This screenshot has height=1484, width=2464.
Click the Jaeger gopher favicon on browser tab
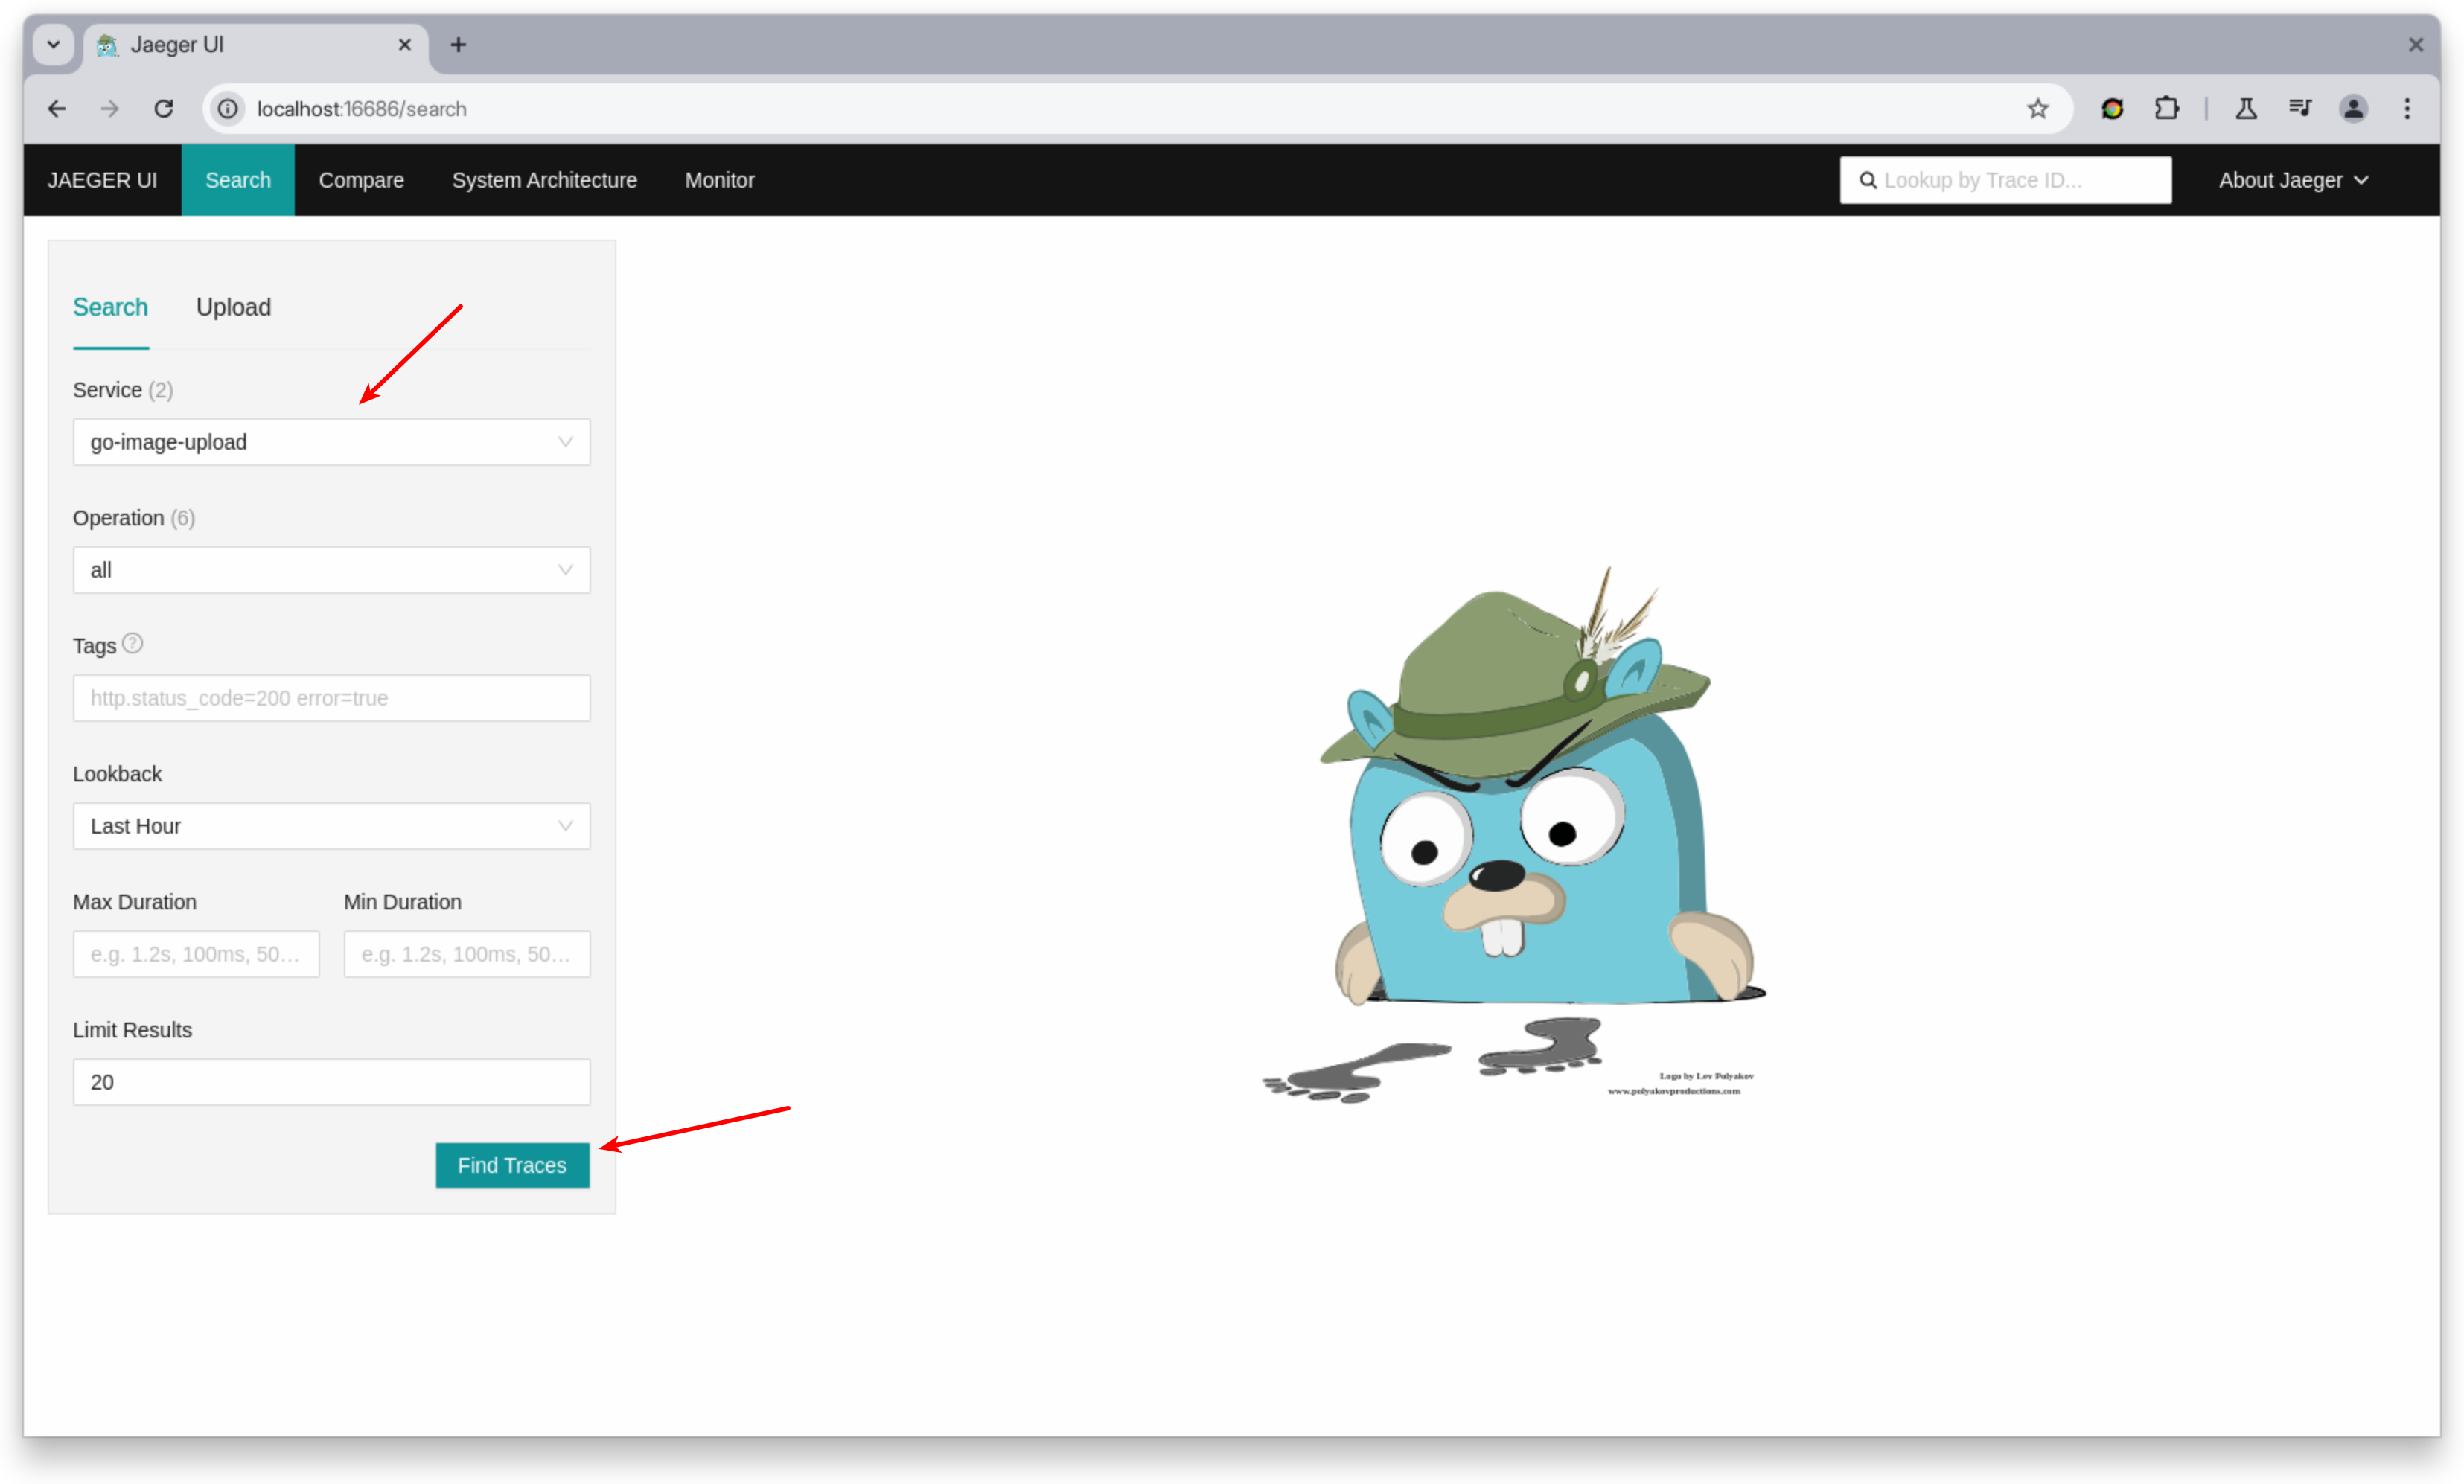click(107, 44)
